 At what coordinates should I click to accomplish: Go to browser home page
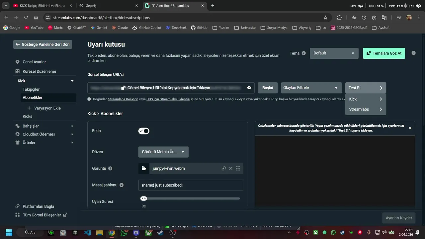[36, 18]
